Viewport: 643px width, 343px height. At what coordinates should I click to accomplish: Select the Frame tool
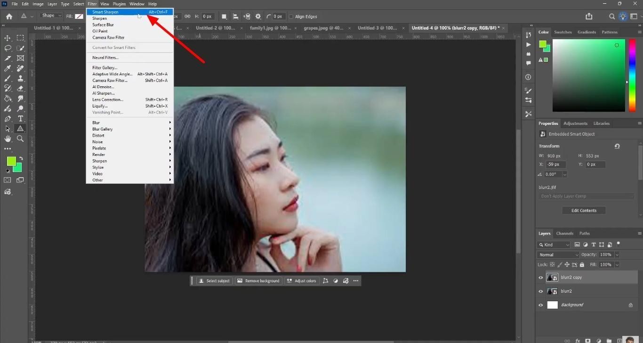(20, 58)
